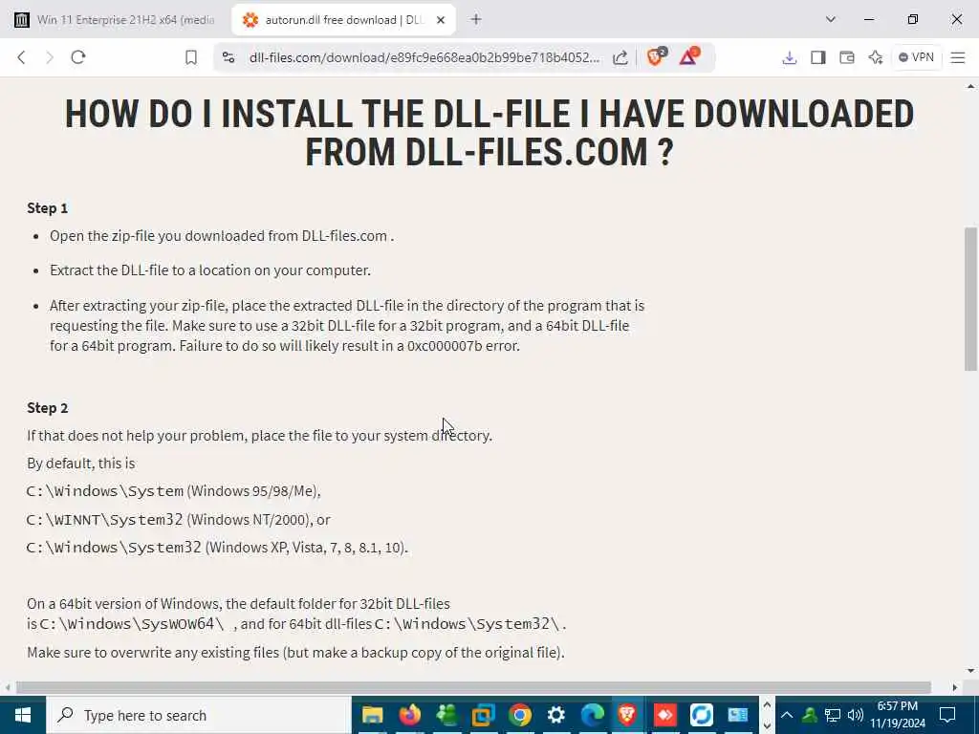Open the Brave Wallet icon
Viewport: 979px width, 734px height.
[x=847, y=57]
